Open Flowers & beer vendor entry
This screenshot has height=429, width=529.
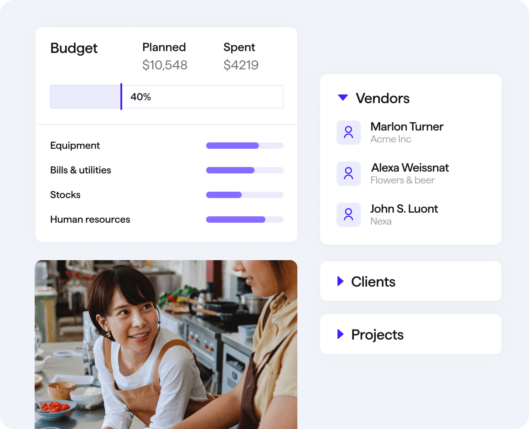point(402,180)
